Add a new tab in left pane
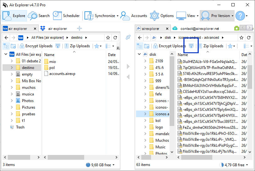 79,28
